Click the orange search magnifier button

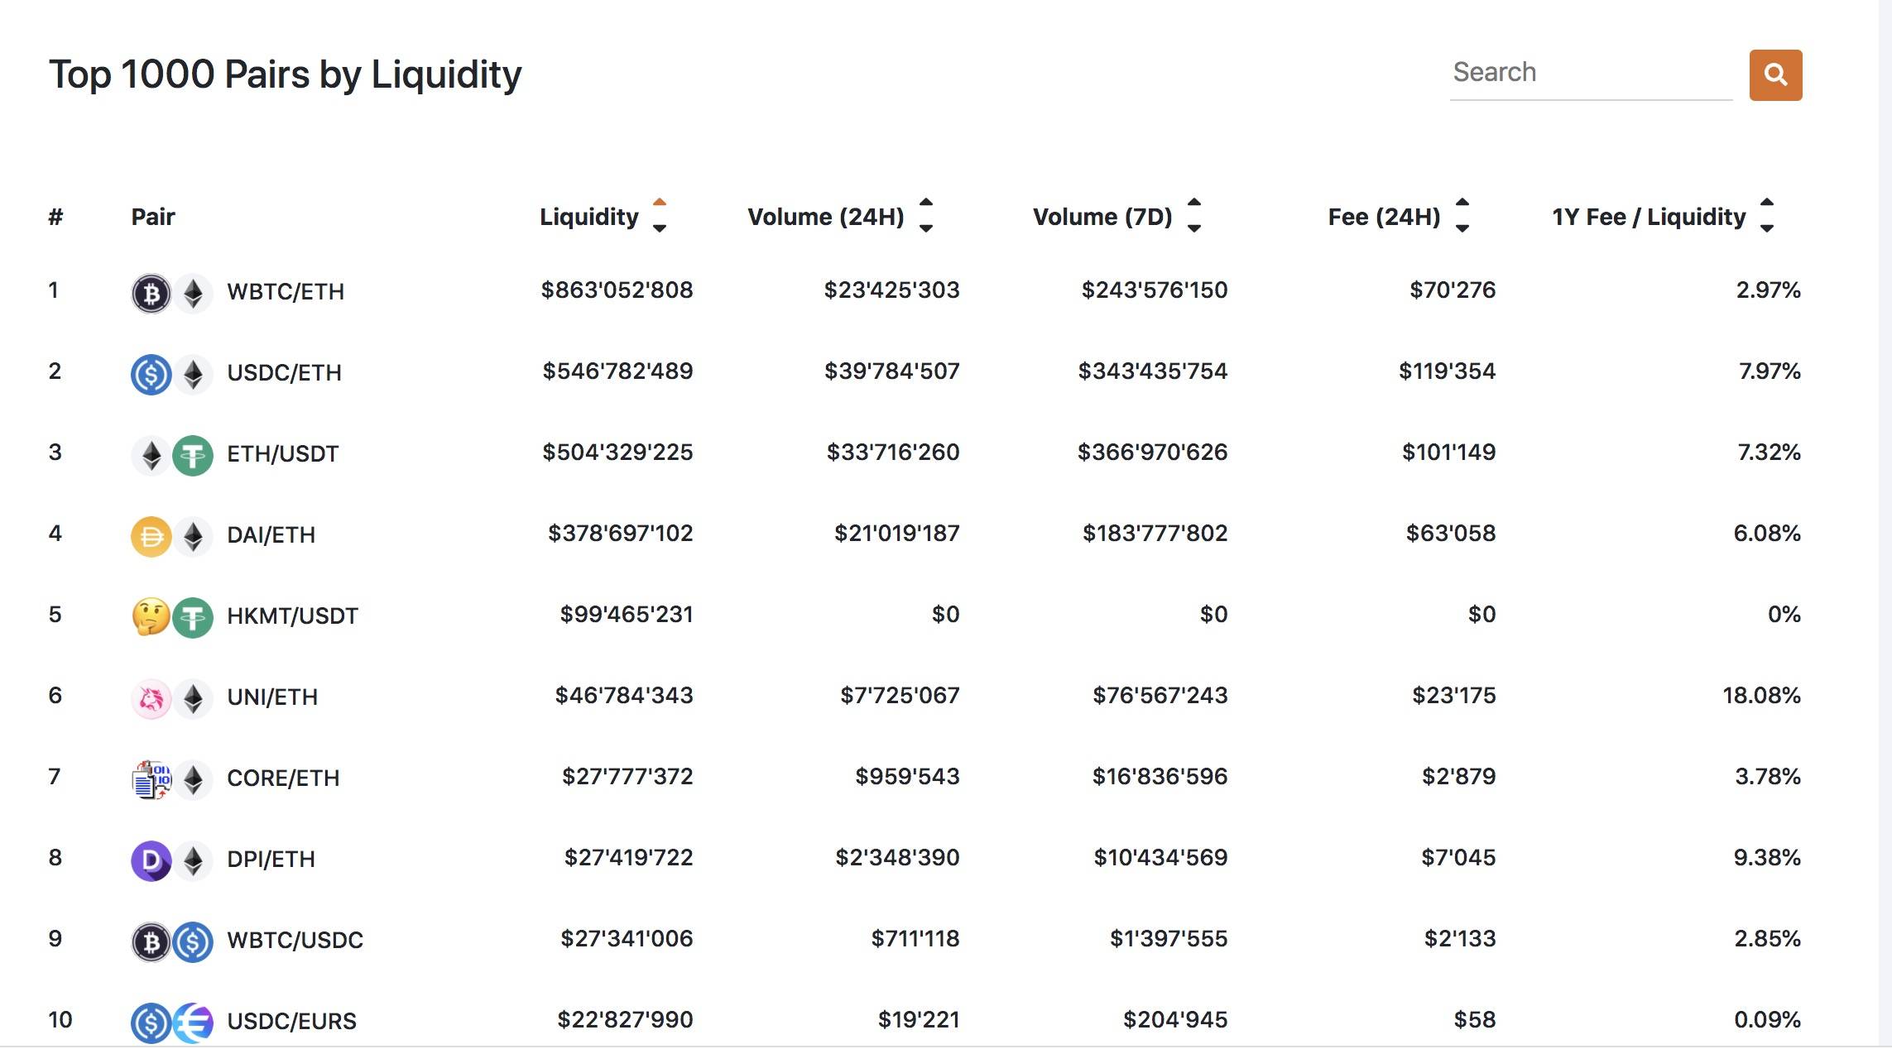coord(1775,75)
